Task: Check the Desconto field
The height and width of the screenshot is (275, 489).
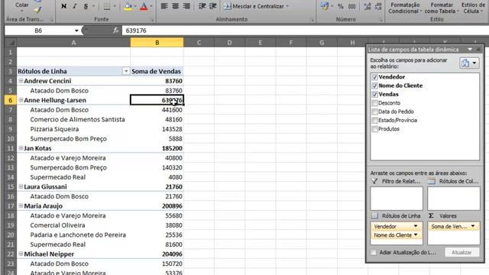Action: point(375,103)
